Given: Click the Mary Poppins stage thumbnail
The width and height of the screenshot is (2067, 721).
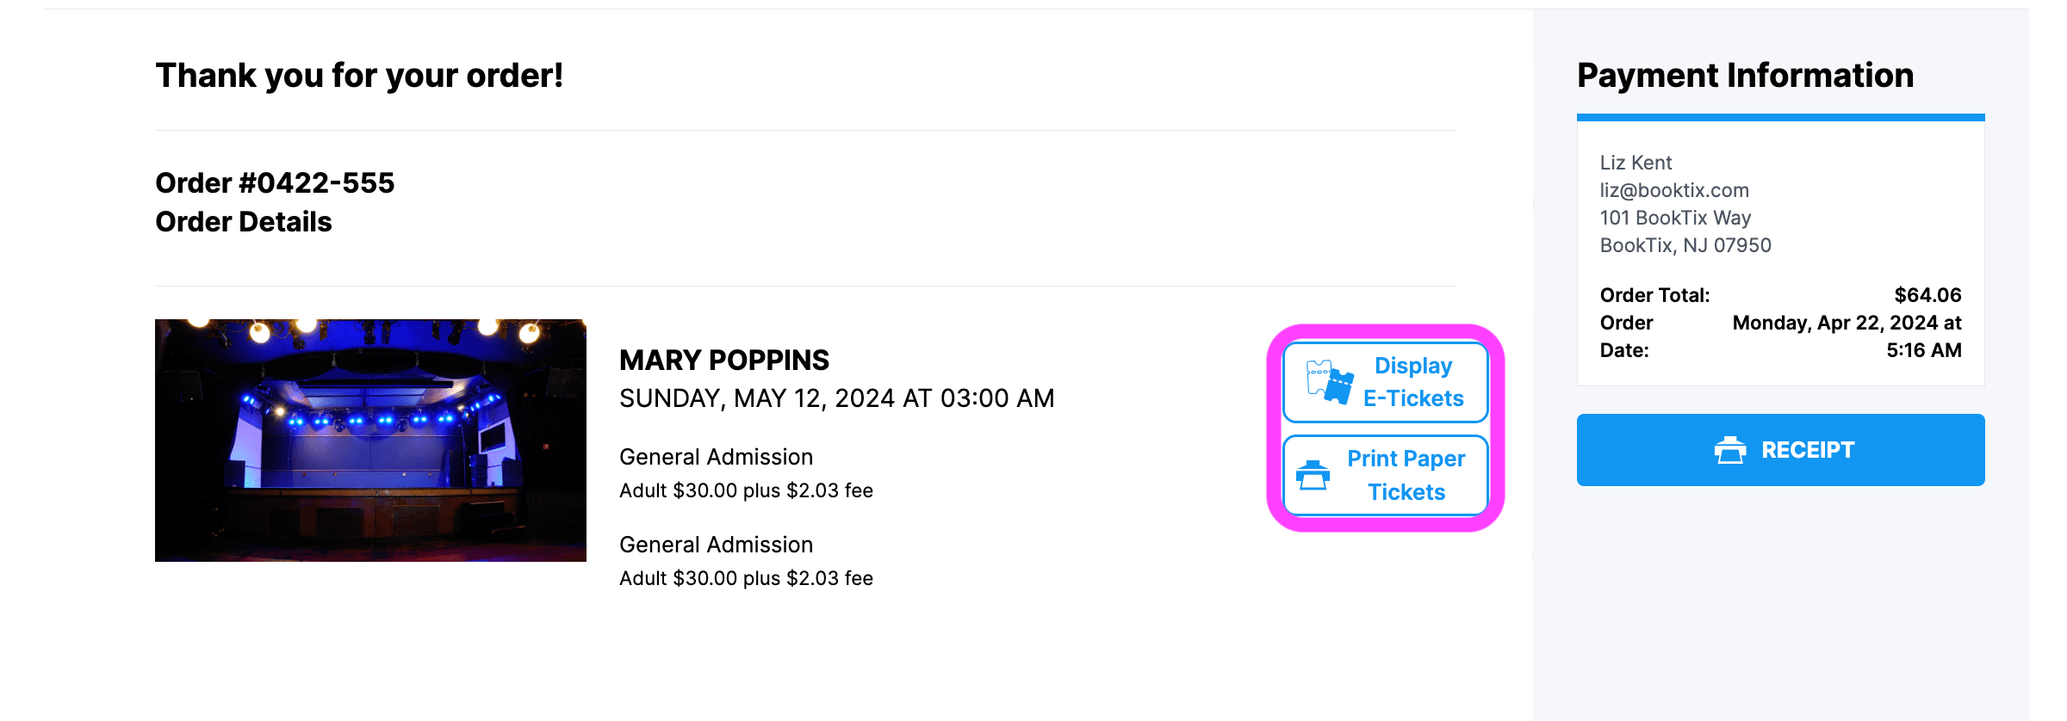Looking at the screenshot, I should point(370,441).
